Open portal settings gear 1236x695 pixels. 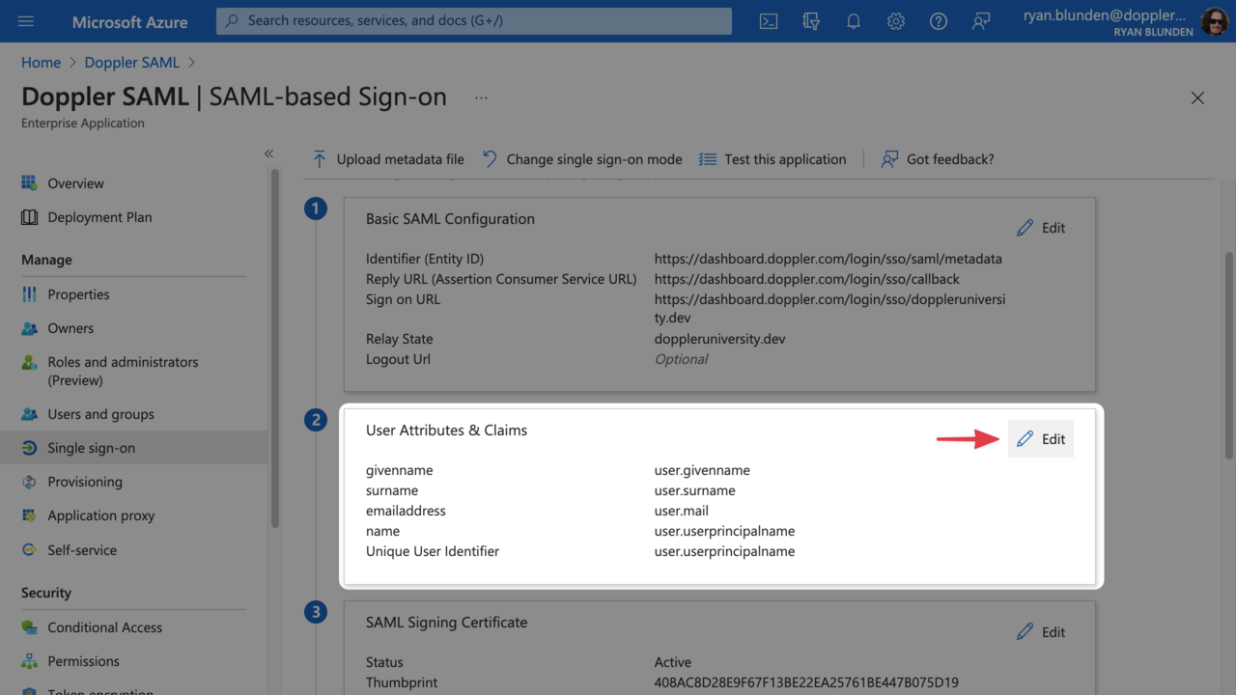[896, 21]
